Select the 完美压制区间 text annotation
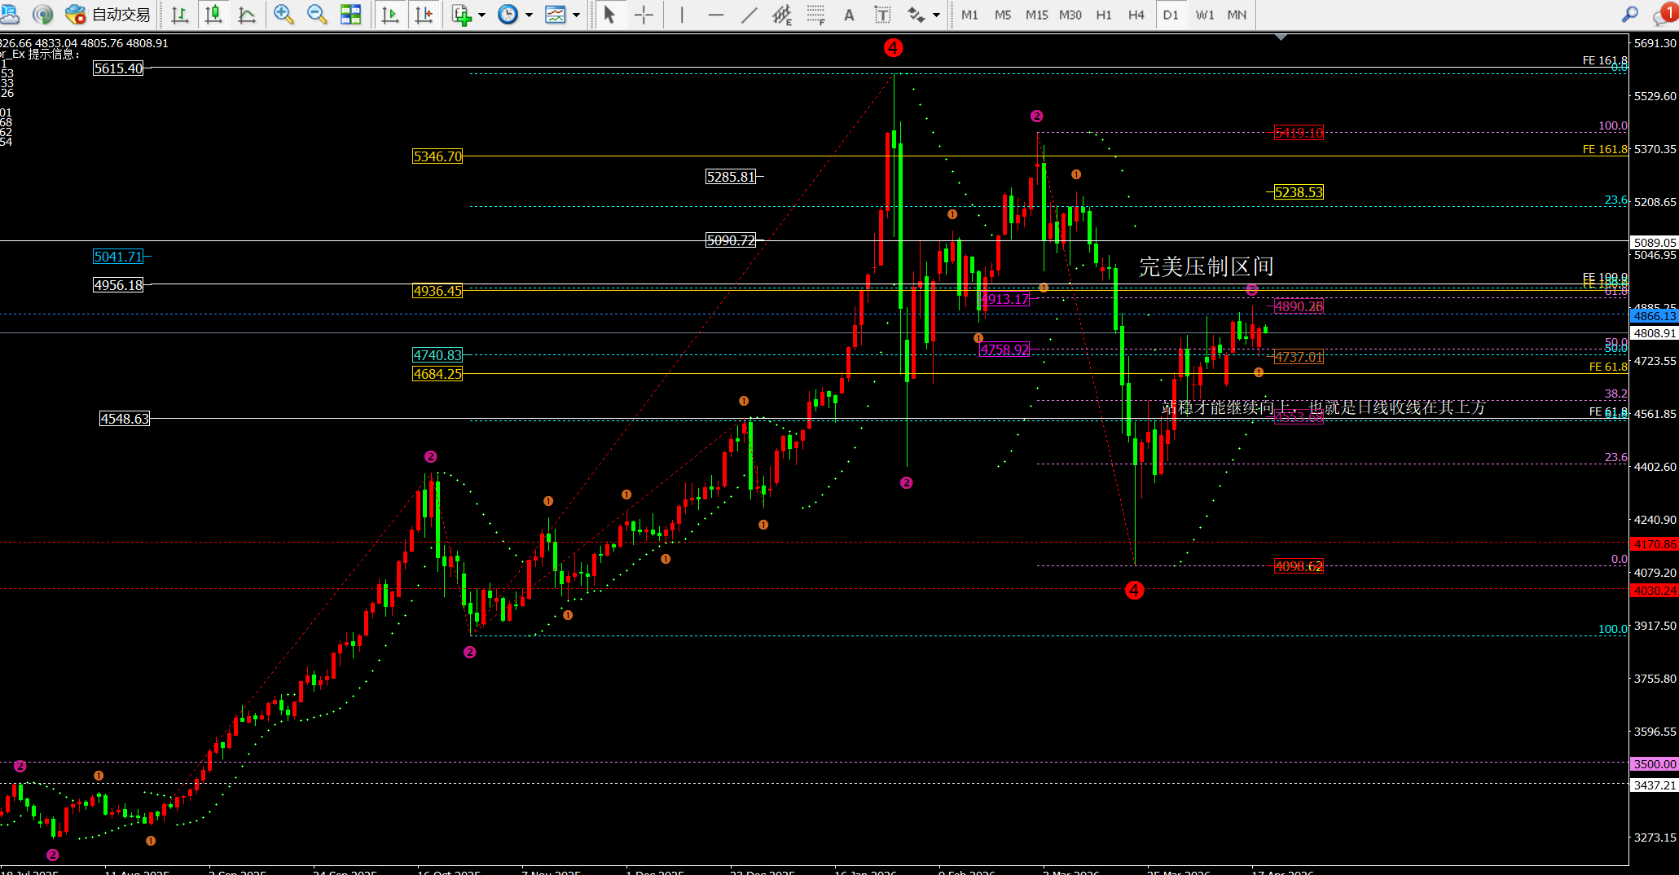 [1205, 266]
